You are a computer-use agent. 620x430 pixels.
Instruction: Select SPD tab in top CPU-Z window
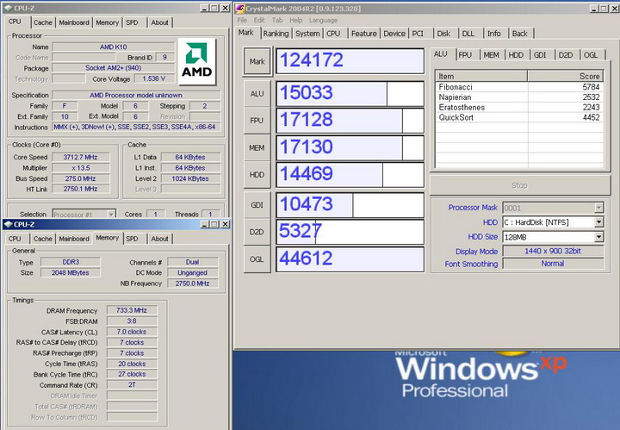point(132,22)
